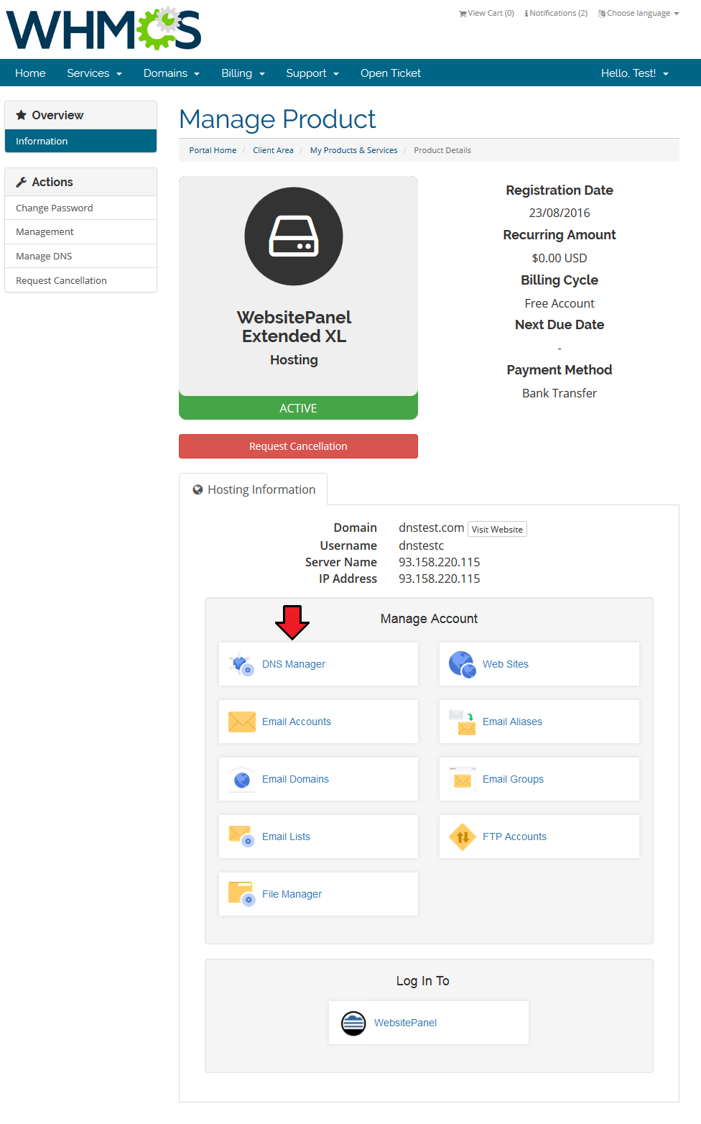Click the notifications info icon
The image size is (701, 1124).
pos(526,14)
